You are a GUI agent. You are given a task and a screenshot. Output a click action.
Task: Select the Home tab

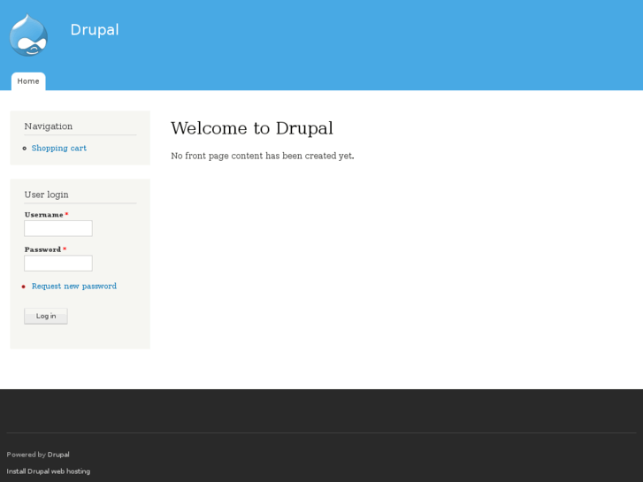click(x=28, y=81)
